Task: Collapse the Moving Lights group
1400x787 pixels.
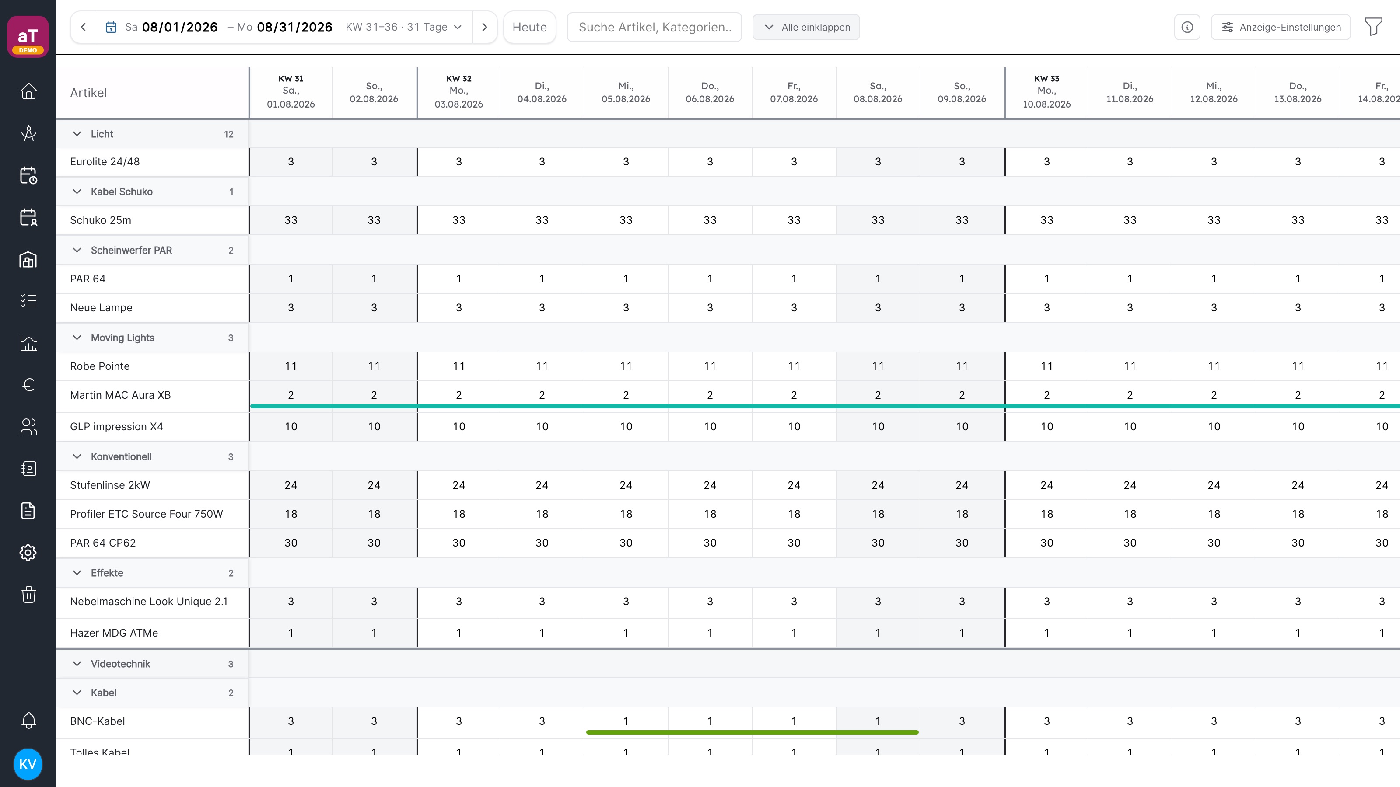Action: (77, 337)
